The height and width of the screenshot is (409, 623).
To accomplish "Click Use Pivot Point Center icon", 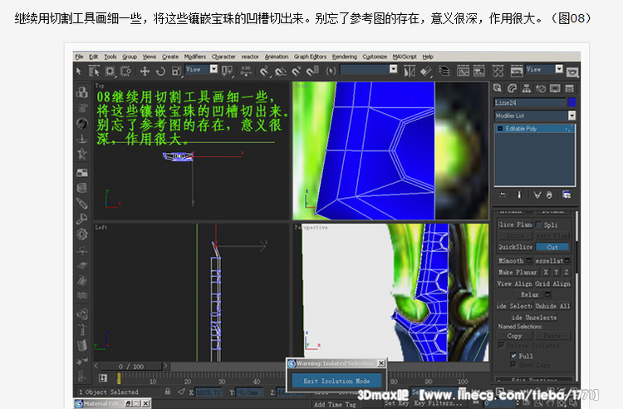I will tap(227, 71).
